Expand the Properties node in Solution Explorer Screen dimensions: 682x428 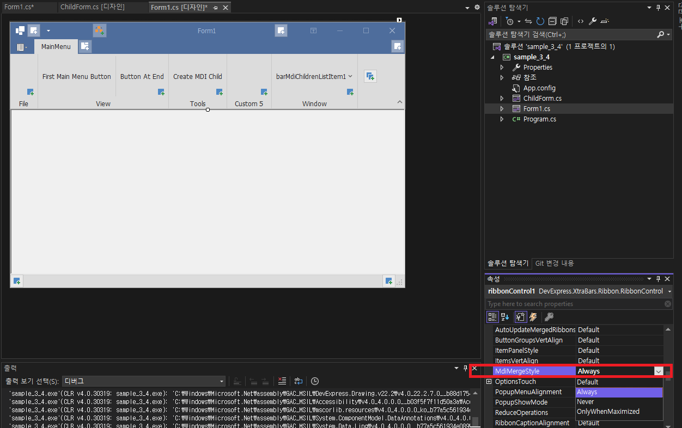[502, 68]
